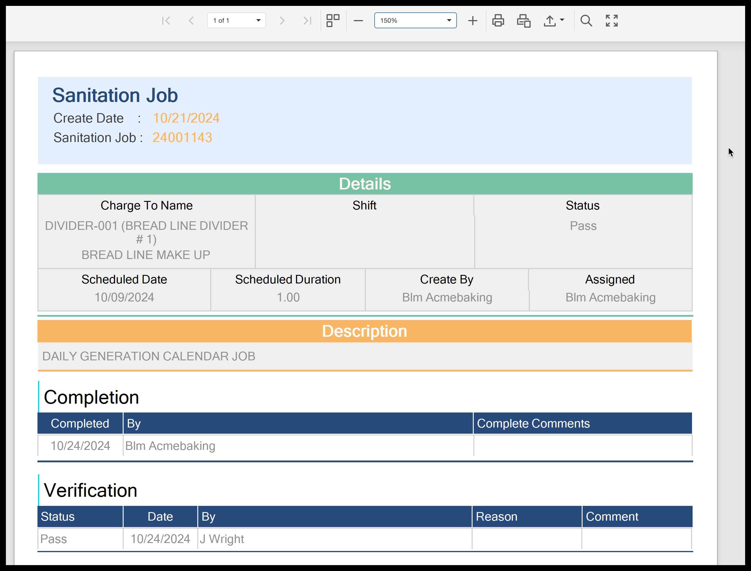Click the Complete Comments column header
The width and height of the screenshot is (751, 571).
tap(533, 423)
